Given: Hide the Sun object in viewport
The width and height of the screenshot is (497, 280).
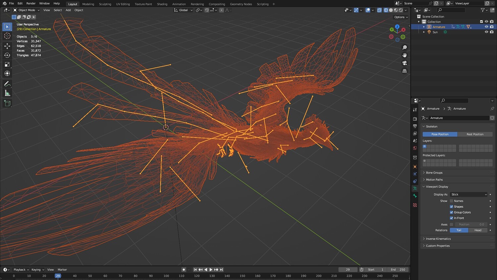Looking at the screenshot, I should coord(486,32).
